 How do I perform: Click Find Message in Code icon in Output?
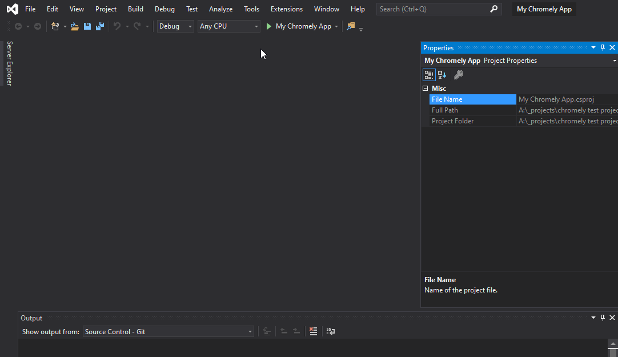(x=267, y=331)
